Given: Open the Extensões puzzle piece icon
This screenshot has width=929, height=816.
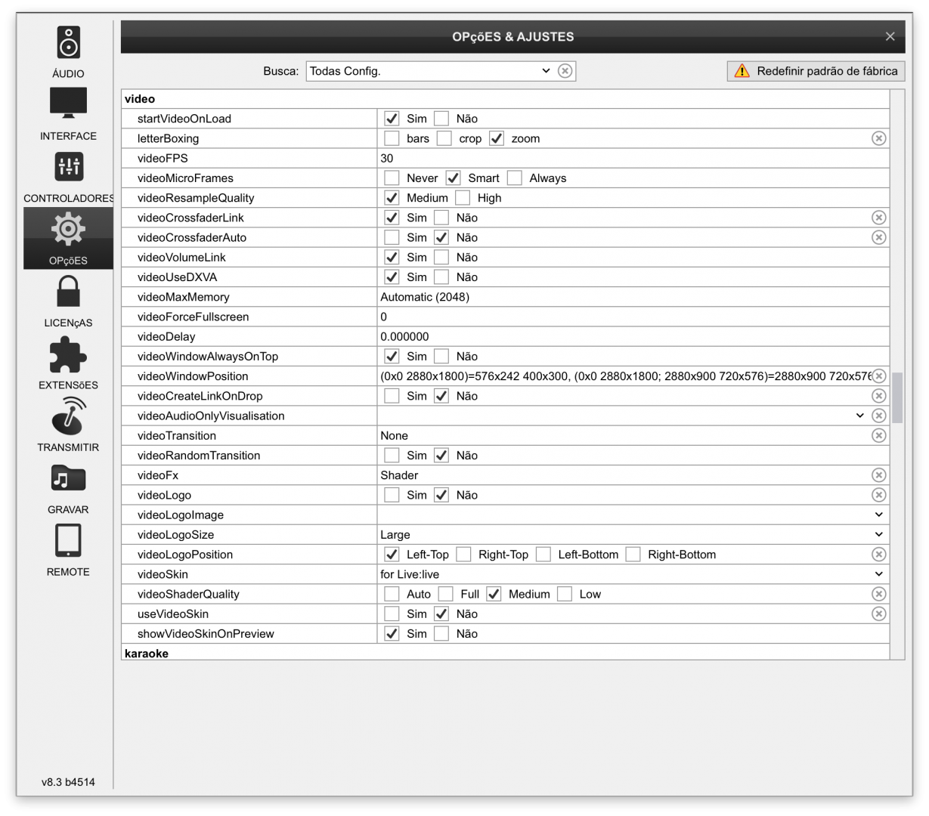Looking at the screenshot, I should (68, 354).
